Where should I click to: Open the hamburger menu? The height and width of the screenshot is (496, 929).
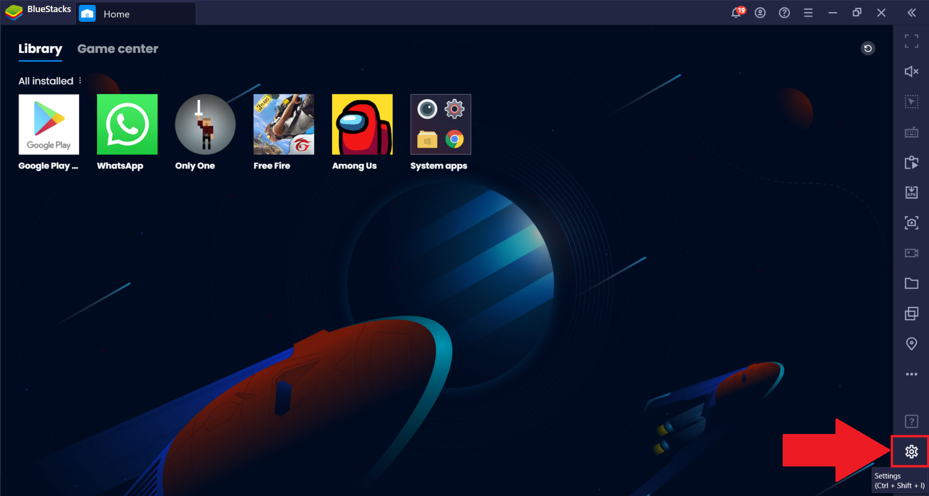point(808,13)
